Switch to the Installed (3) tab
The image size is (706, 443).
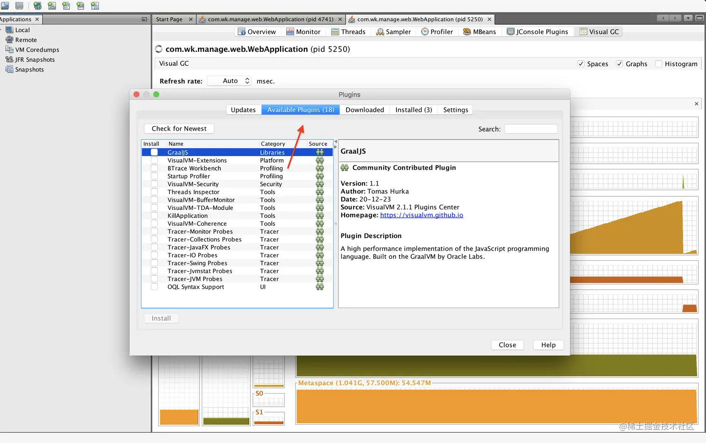click(x=414, y=110)
